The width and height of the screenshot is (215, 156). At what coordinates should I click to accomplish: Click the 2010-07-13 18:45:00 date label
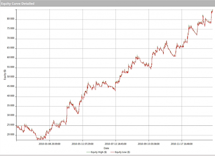click(x=116, y=144)
